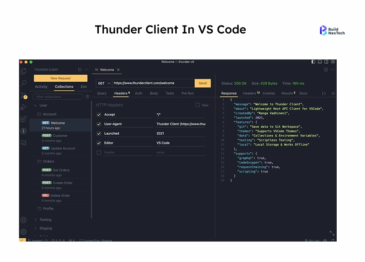Open the Extensions view icon
Image resolution: width=365 pixels, height=262 pixels.
(24, 119)
